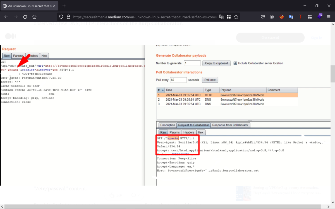The height and width of the screenshot is (209, 335).
Task: Click the Poll now button
Action: (x=210, y=80)
